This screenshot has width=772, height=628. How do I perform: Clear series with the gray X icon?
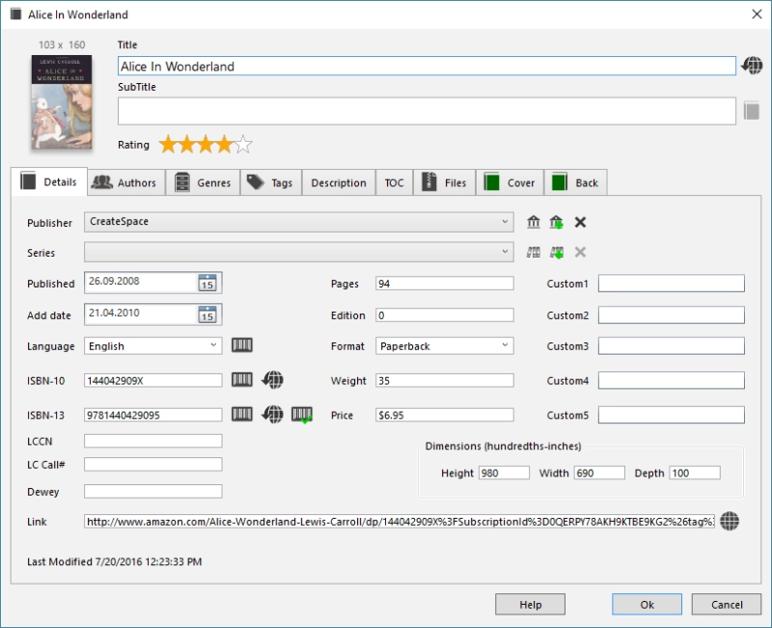(580, 252)
